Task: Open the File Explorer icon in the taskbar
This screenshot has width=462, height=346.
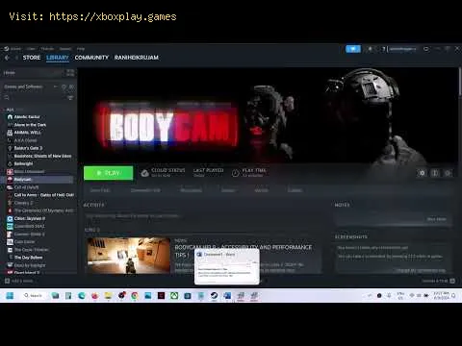Action: (108, 295)
